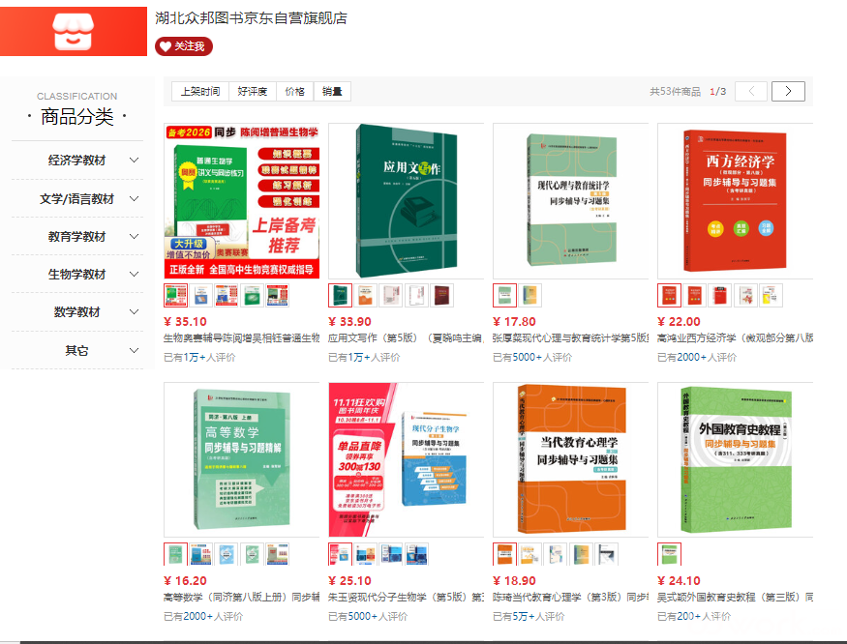Expand the 生物学教材 category
Viewport: 847px width, 644px height.
134,275
